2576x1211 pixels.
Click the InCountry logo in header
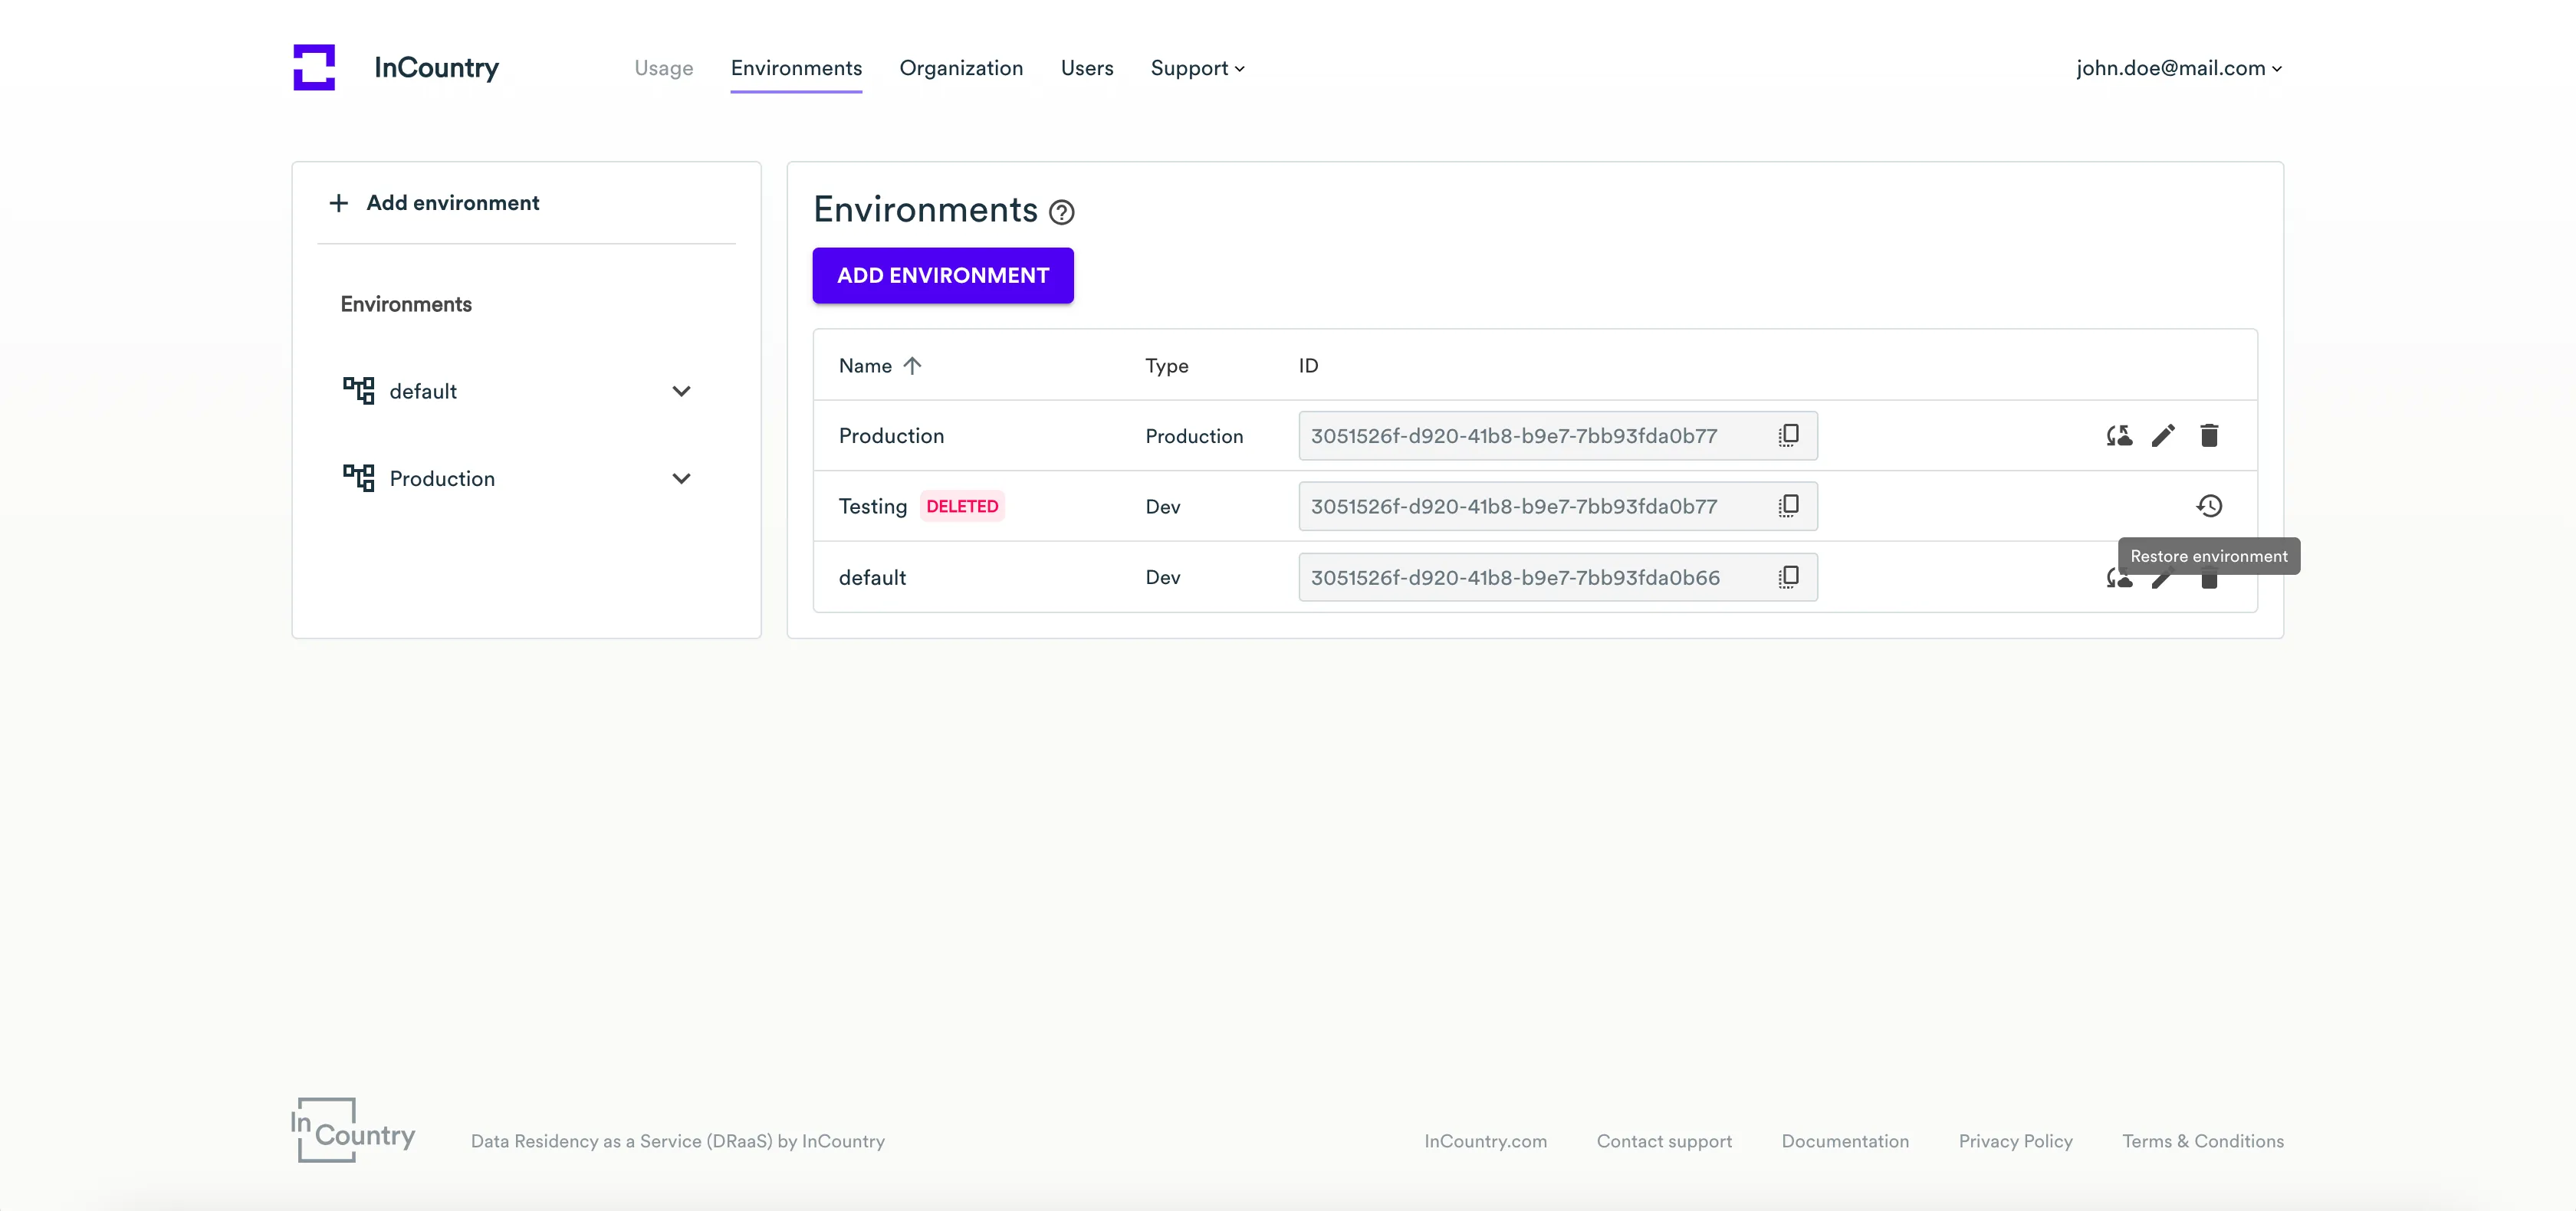click(314, 67)
